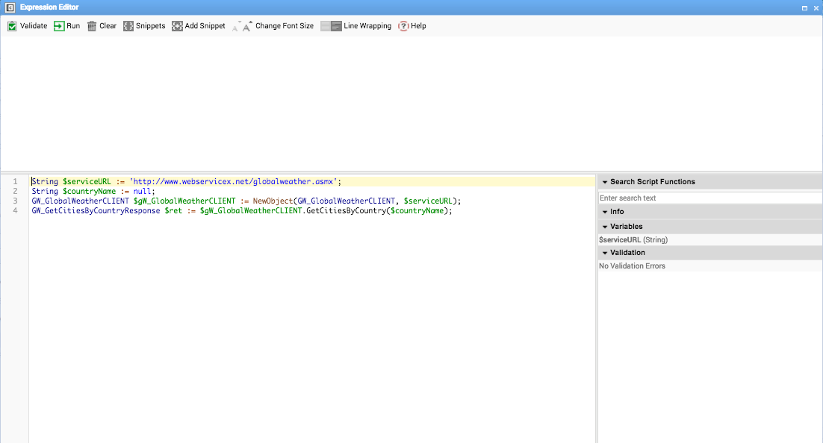Click the Add Snippet icon
Image resolution: width=823 pixels, height=443 pixels.
(178, 26)
